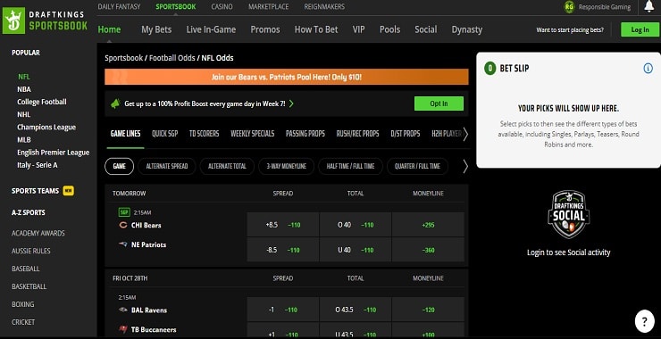This screenshot has height=339, width=661.
Task: Open the Dynasty page
Action: pyautogui.click(x=467, y=29)
